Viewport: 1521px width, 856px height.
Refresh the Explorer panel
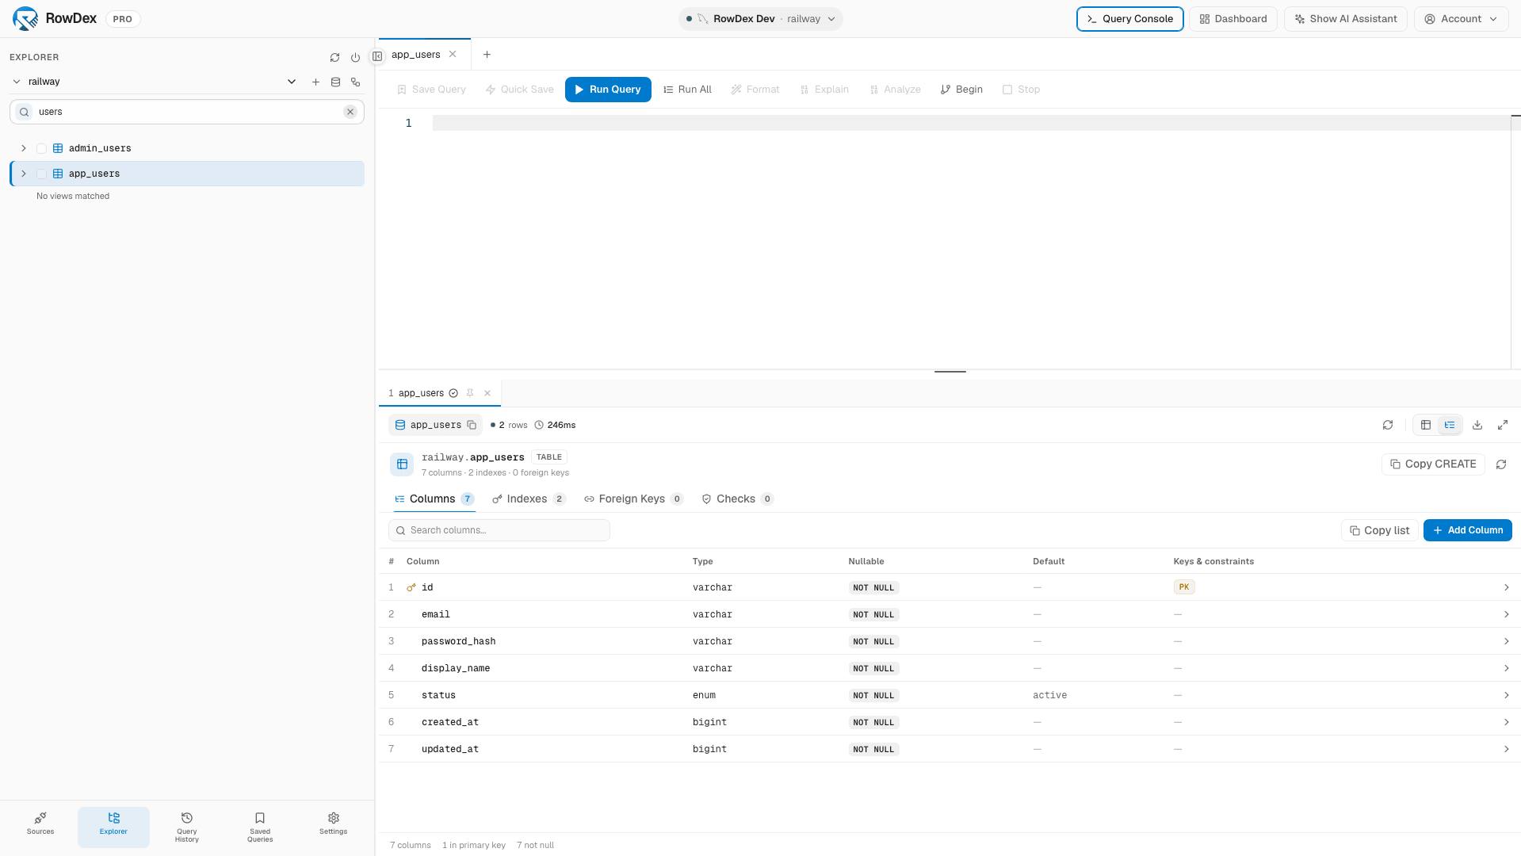pos(334,58)
